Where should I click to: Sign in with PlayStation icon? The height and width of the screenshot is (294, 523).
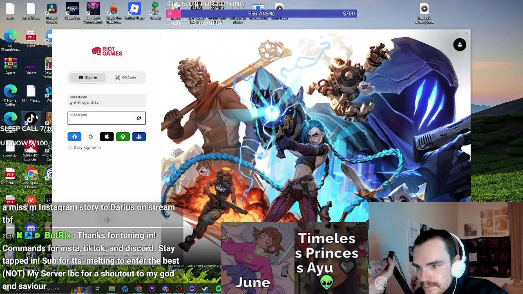click(x=139, y=137)
